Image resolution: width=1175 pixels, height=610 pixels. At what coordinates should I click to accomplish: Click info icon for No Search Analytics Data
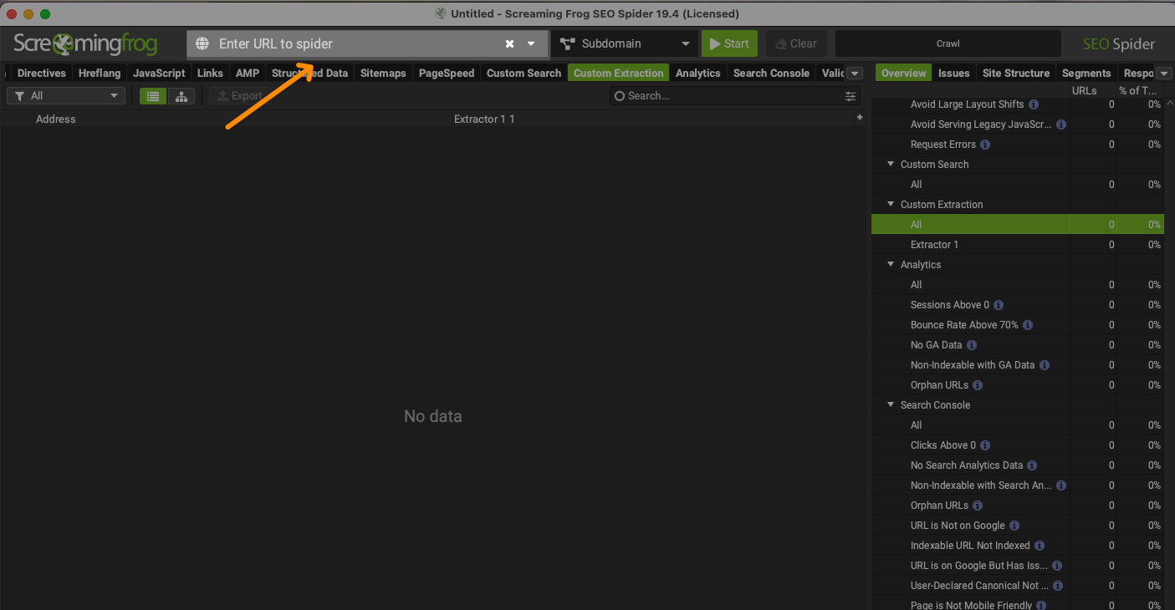[1032, 465]
